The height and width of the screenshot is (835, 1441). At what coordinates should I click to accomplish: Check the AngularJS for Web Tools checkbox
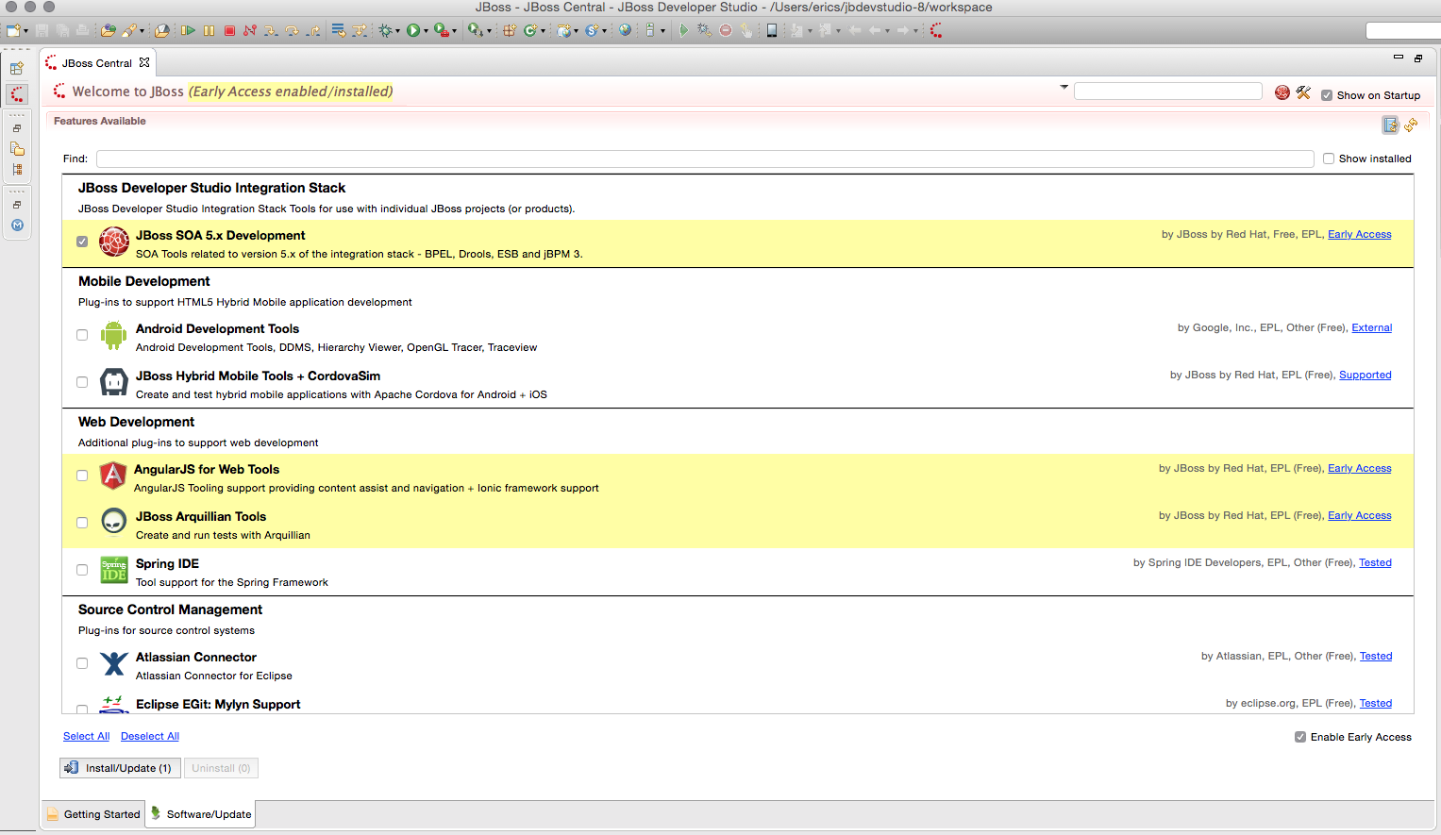[82, 476]
